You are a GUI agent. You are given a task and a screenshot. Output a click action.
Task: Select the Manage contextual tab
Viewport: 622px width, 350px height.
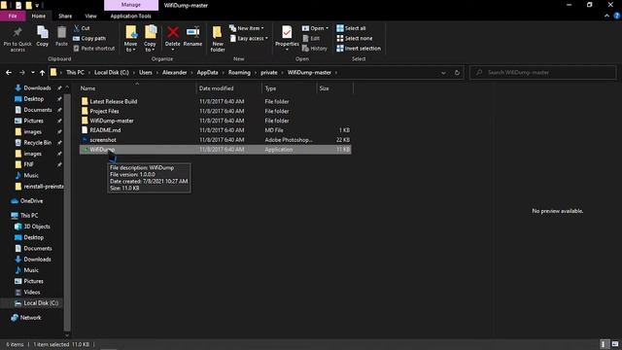point(131,5)
